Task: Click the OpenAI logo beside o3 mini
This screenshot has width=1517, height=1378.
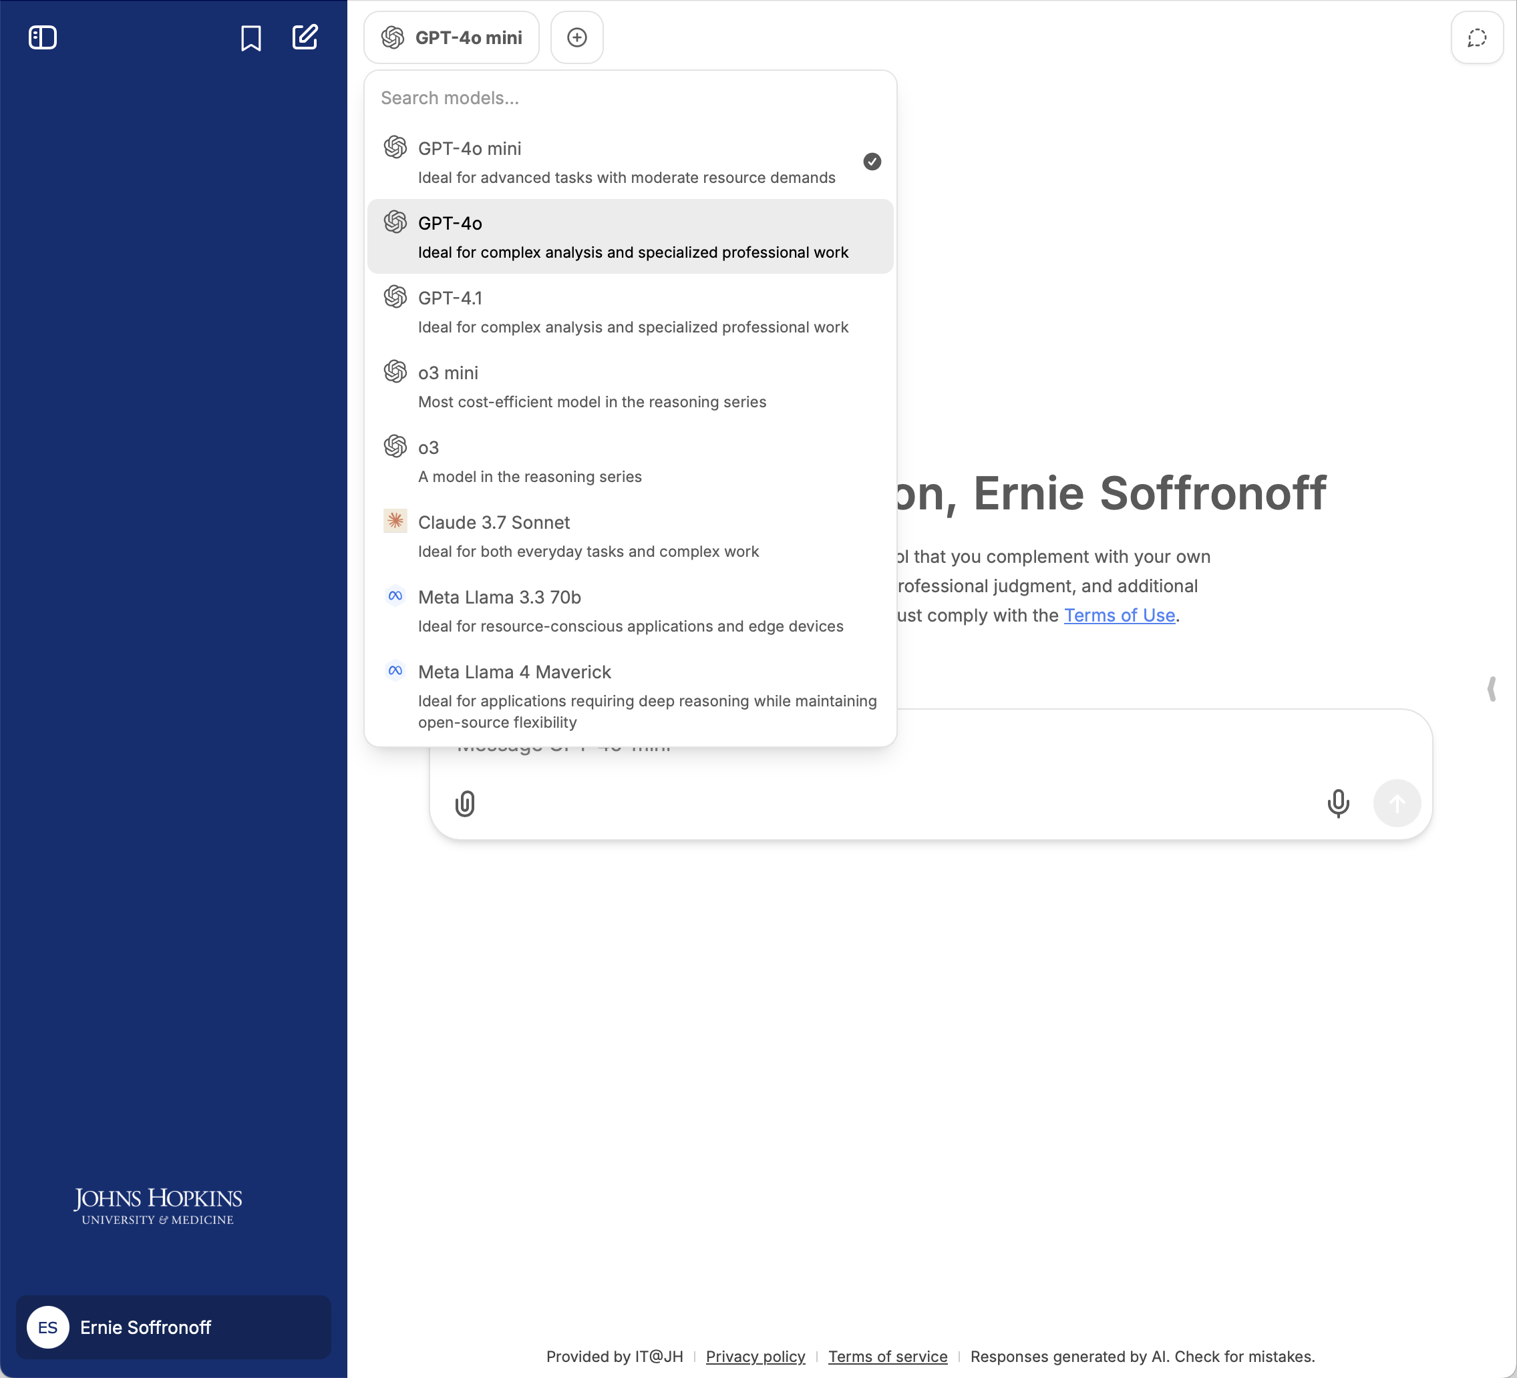Action: point(395,371)
